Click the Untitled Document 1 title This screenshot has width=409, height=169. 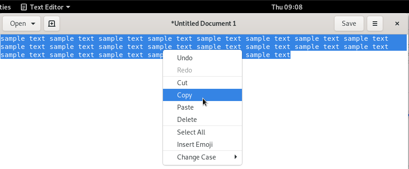click(x=203, y=24)
